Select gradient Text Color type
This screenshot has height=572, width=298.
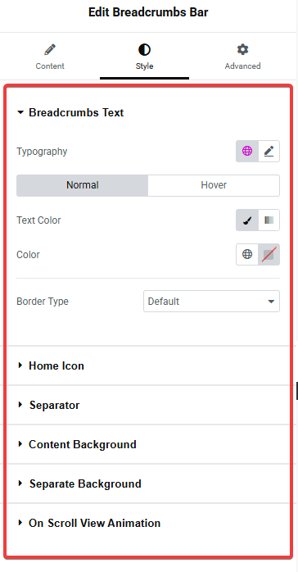(x=269, y=220)
